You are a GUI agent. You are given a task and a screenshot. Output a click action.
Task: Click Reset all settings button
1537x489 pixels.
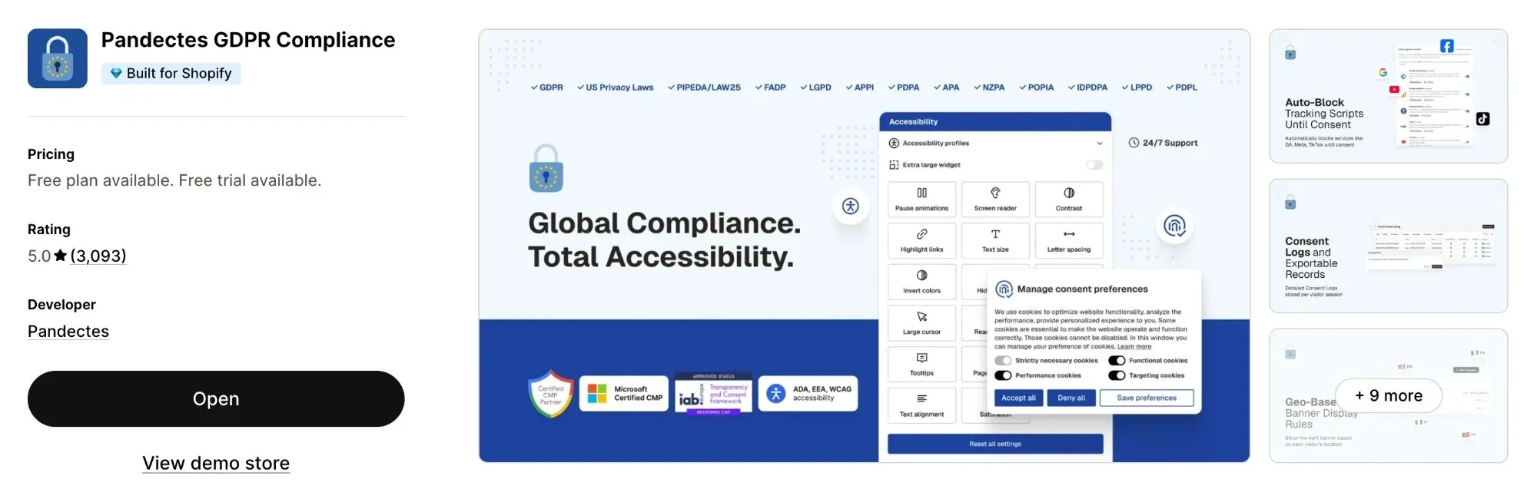995,444
